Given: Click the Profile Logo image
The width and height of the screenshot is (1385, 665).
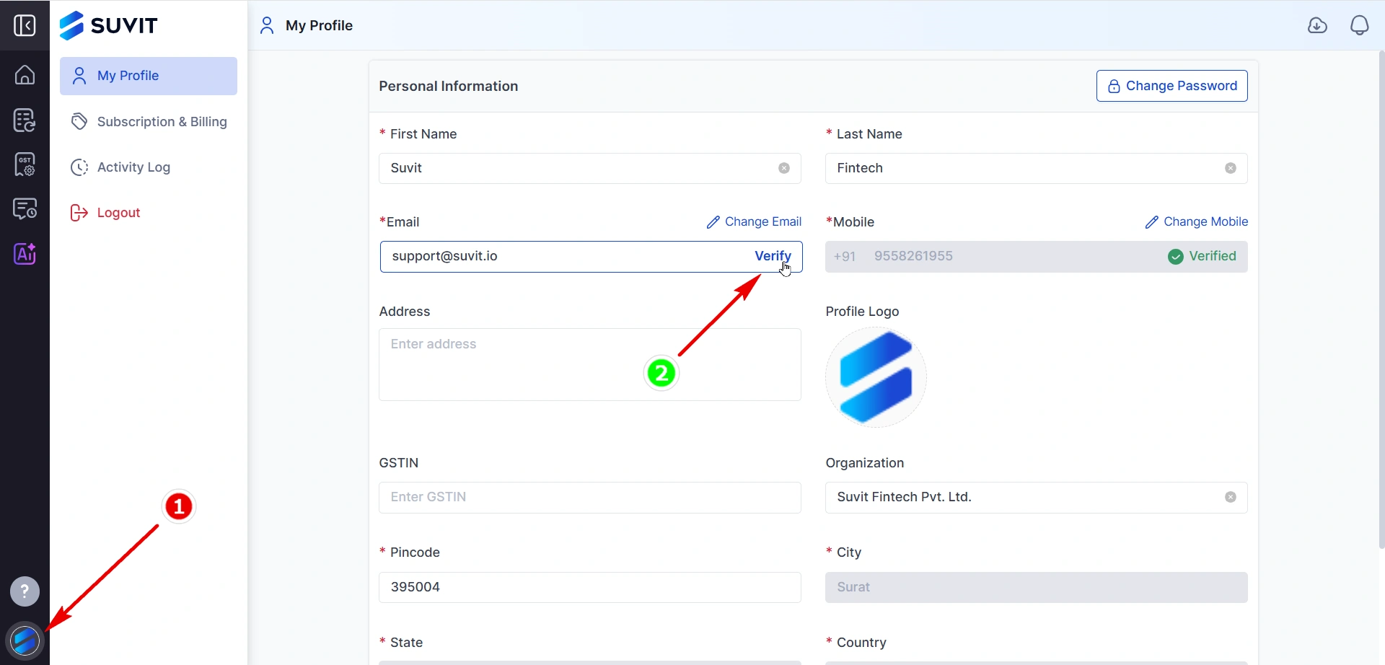Looking at the screenshot, I should click(876, 377).
